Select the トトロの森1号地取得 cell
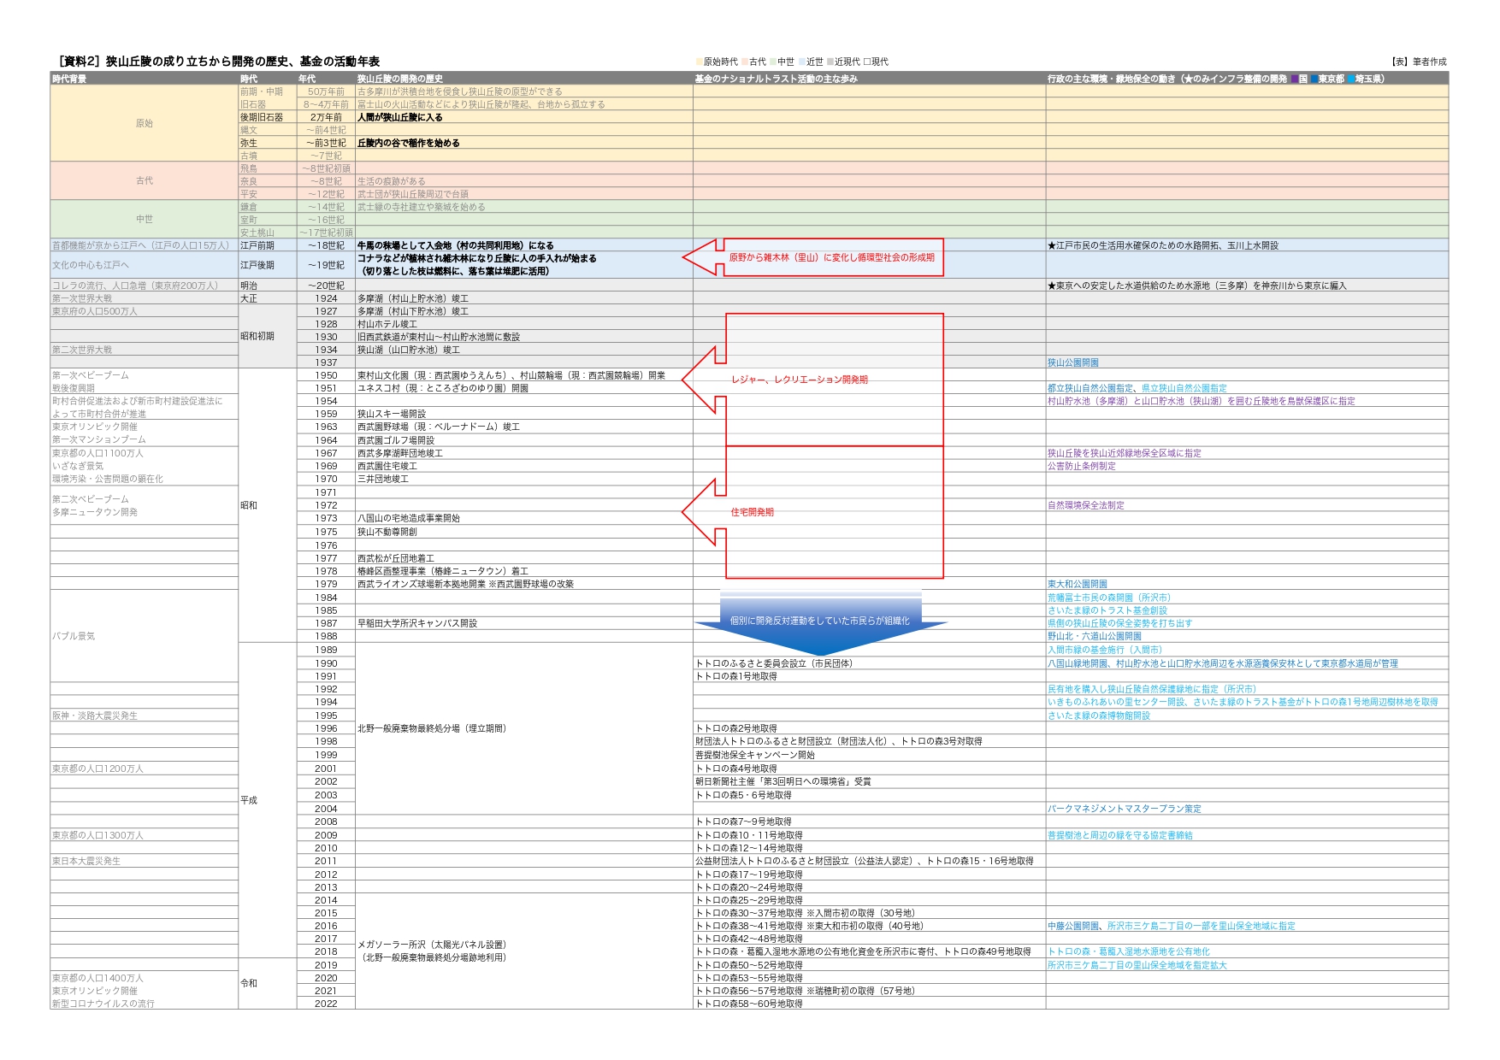The image size is (1500, 1060). coord(735,676)
